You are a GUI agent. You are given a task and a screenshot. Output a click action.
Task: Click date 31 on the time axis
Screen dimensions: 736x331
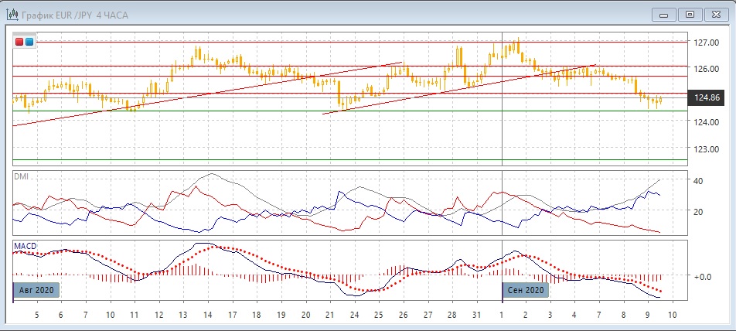pos(477,316)
